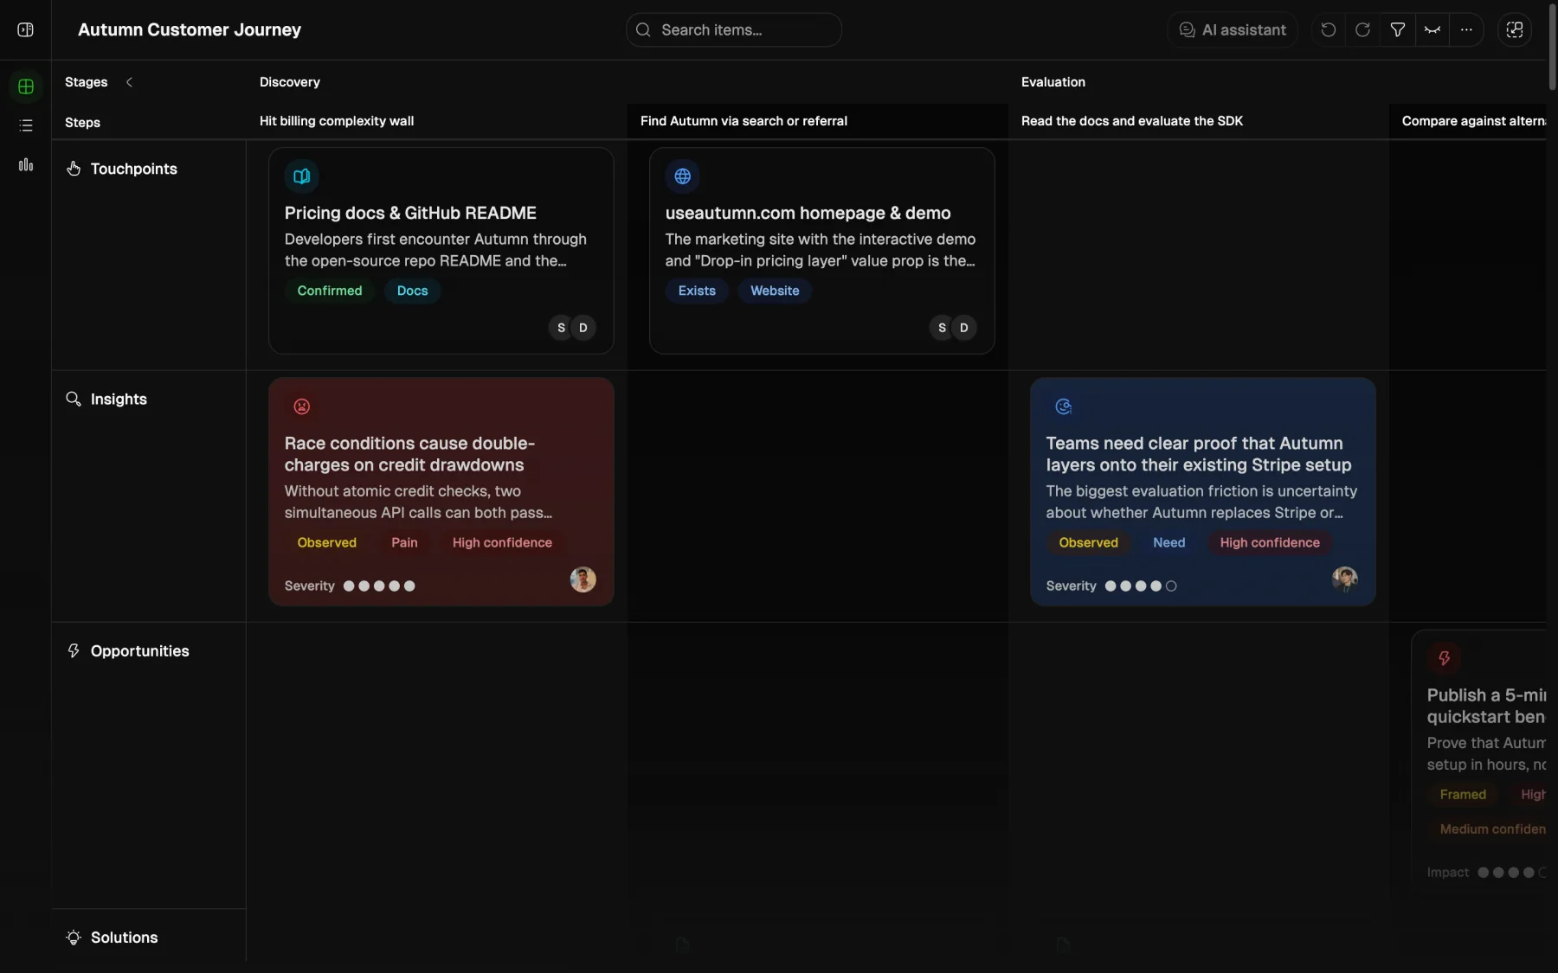
Task: Click the Observed tag on Race conditions card
Action: (327, 542)
